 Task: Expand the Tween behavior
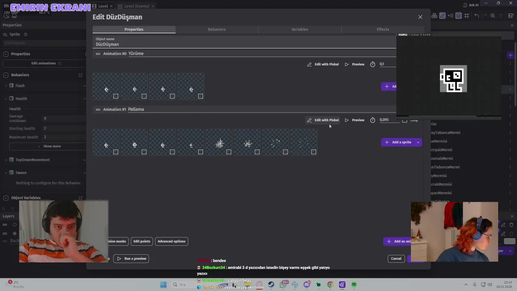(6, 173)
